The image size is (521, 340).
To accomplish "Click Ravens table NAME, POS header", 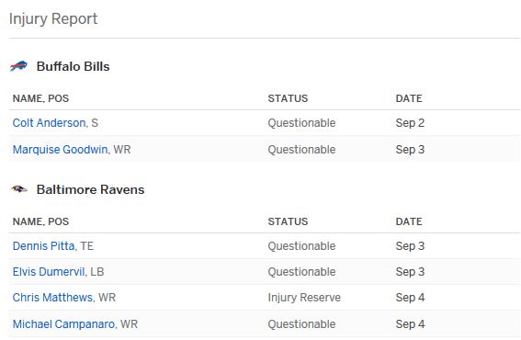I will 40,221.
